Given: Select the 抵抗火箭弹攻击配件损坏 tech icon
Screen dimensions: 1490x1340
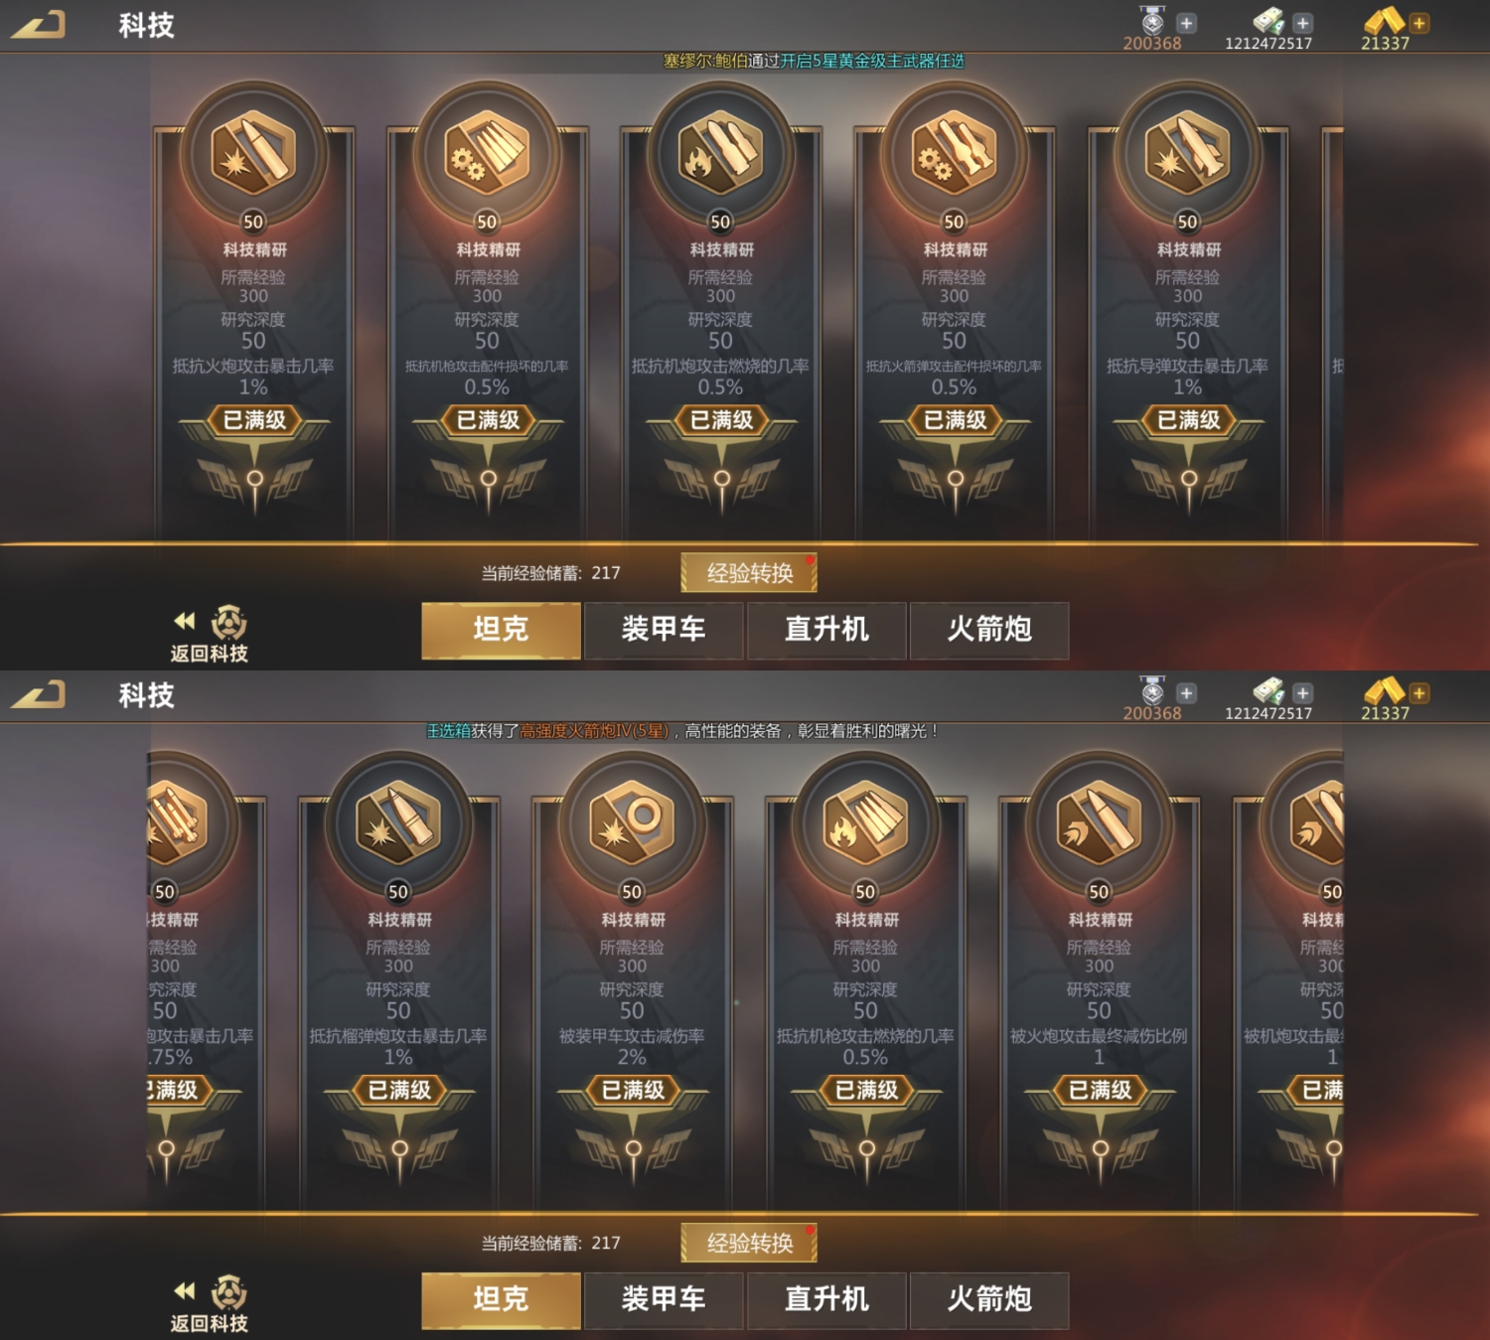Looking at the screenshot, I should (x=954, y=154).
